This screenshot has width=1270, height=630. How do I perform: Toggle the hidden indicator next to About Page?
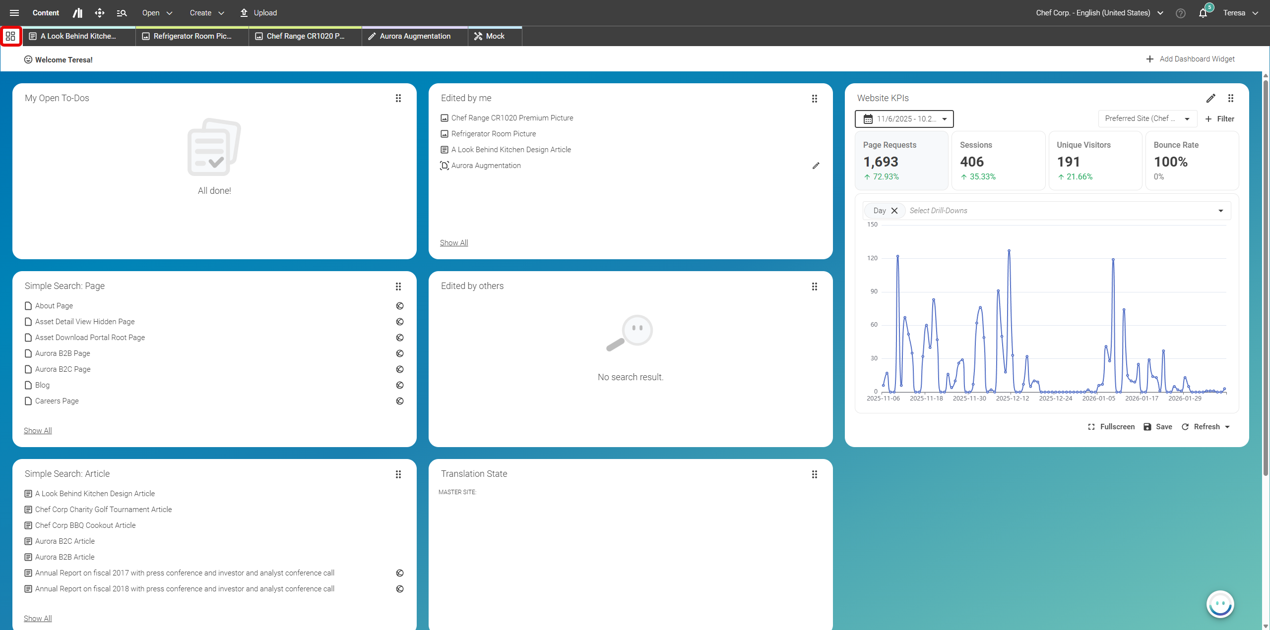click(x=400, y=306)
